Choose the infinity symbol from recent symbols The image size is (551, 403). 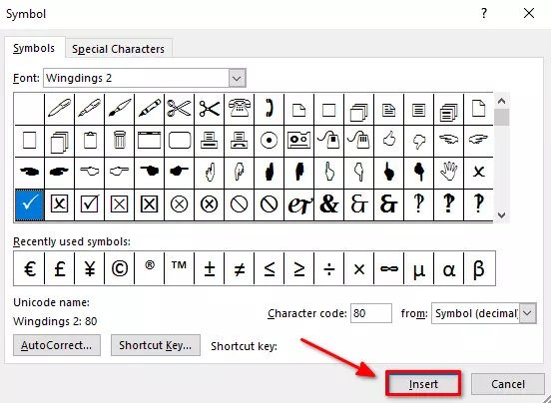pos(388,269)
